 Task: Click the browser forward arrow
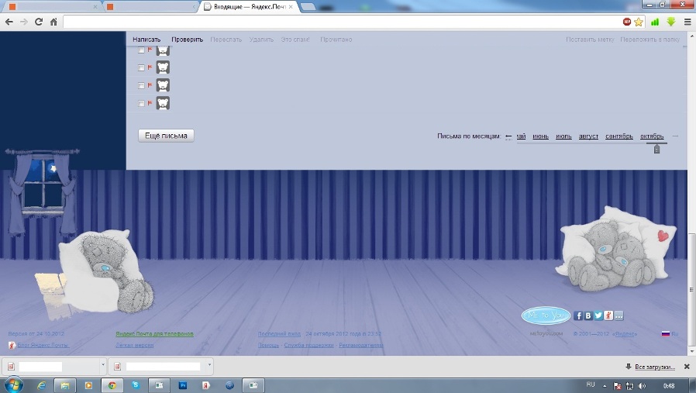[x=24, y=22]
